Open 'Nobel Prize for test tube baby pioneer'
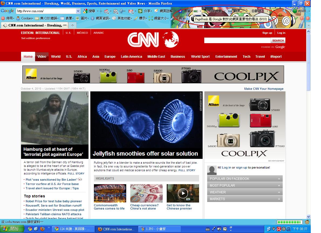 point(54,201)
